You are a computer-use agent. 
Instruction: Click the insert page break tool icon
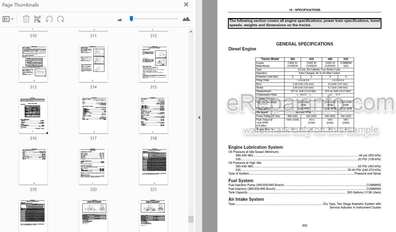coord(37,19)
